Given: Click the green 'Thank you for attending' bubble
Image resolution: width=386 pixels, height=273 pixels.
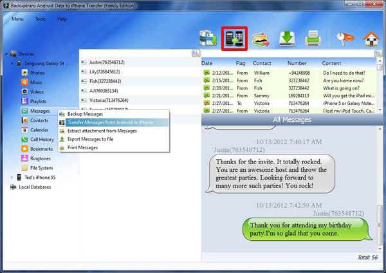Looking at the screenshot, I should (308, 229).
